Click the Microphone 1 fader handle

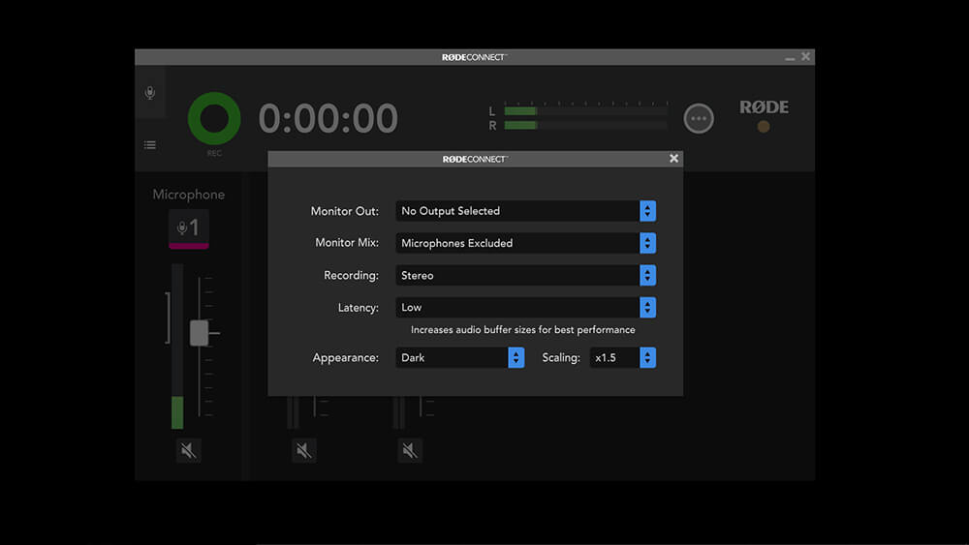(199, 333)
